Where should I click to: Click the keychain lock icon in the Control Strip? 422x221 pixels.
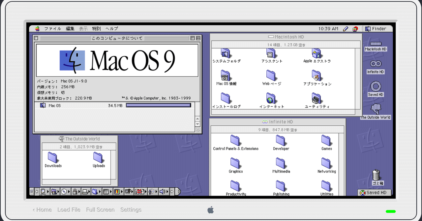click(75, 191)
